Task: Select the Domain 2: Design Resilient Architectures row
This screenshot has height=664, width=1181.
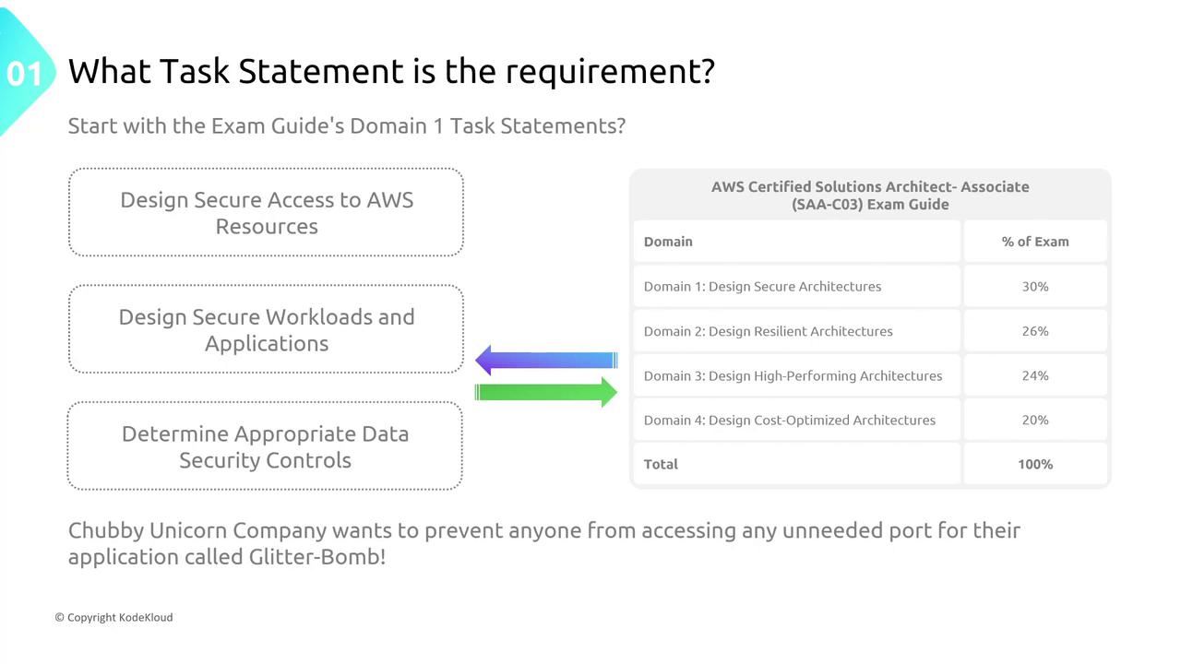Action: (768, 331)
